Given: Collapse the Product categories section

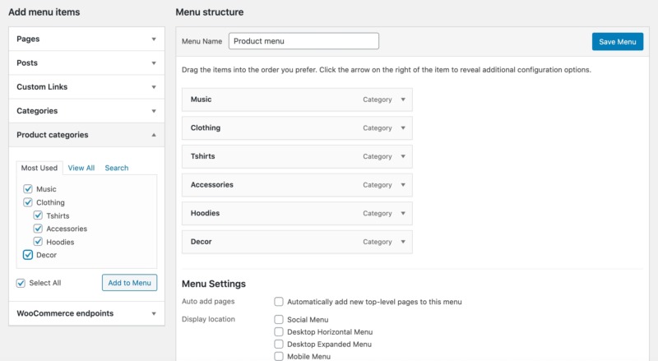Looking at the screenshot, I should click(153, 135).
